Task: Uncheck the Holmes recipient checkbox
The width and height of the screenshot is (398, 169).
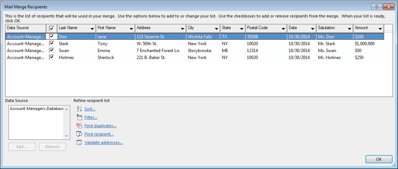Action: click(x=52, y=57)
